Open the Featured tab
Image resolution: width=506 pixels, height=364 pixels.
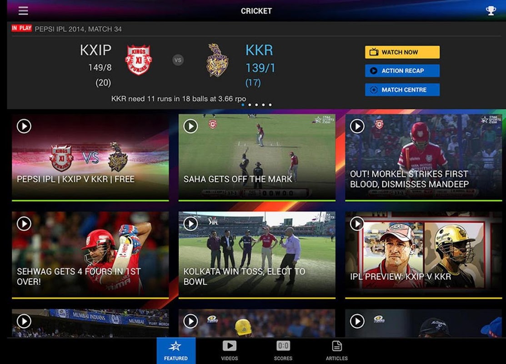click(176, 351)
